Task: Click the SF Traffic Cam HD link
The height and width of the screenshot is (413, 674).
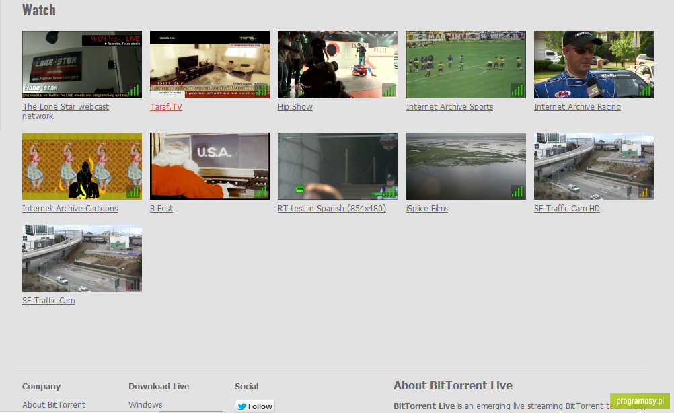Action: tap(566, 208)
